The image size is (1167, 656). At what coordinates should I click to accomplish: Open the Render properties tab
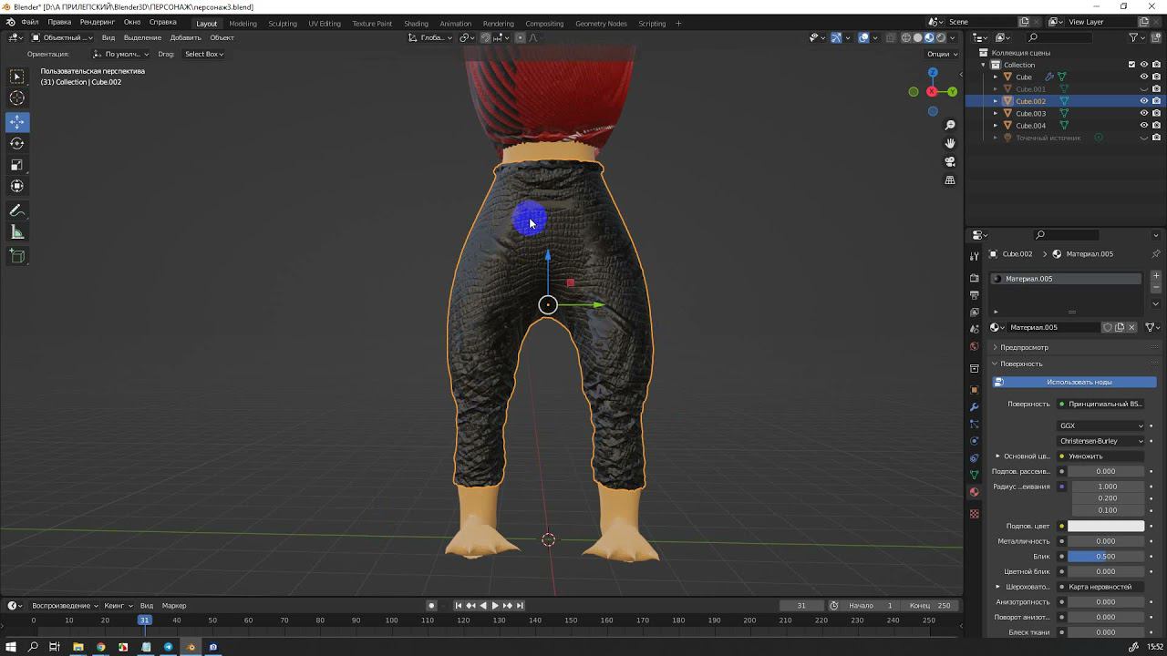click(x=975, y=278)
